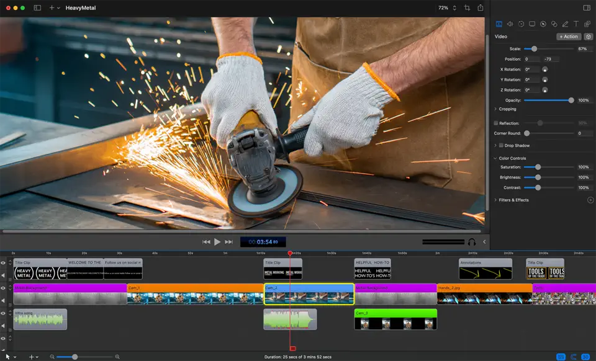This screenshot has width=596, height=361.
Task: Open the add track plus dropdown
Action: [34, 357]
